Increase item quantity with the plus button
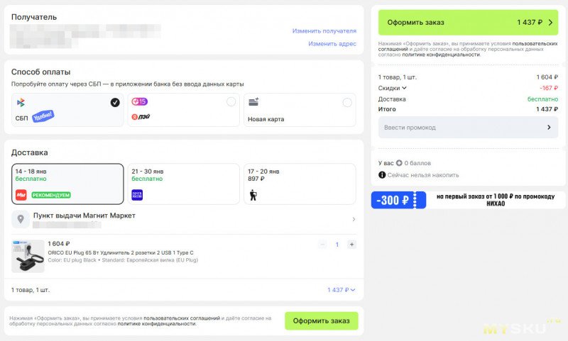 351,245
